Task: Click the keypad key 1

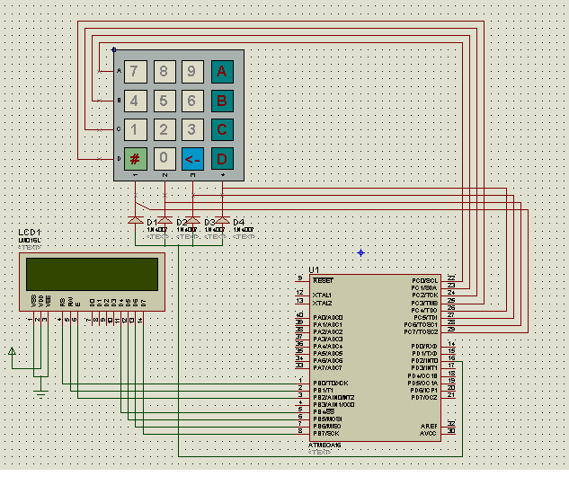Action: point(136,129)
